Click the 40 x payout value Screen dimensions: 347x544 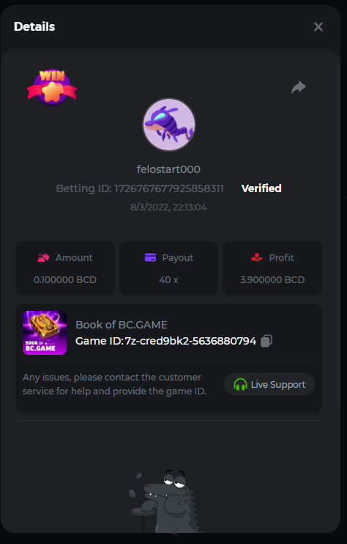point(168,279)
